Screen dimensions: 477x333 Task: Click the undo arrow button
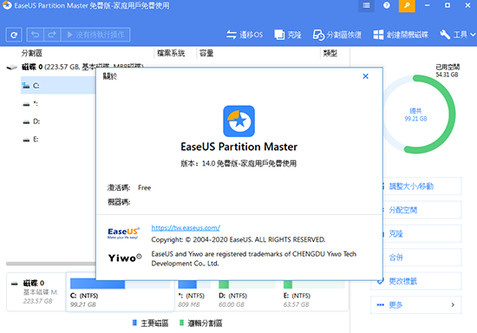click(36, 35)
